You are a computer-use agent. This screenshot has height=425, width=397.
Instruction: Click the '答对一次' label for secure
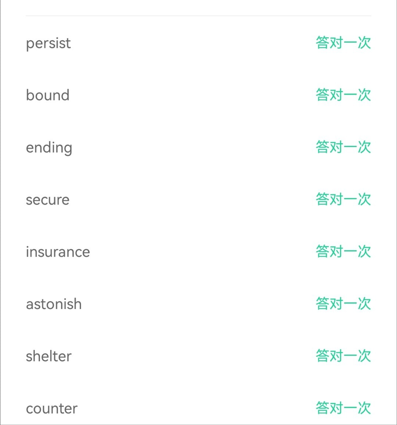click(x=343, y=199)
